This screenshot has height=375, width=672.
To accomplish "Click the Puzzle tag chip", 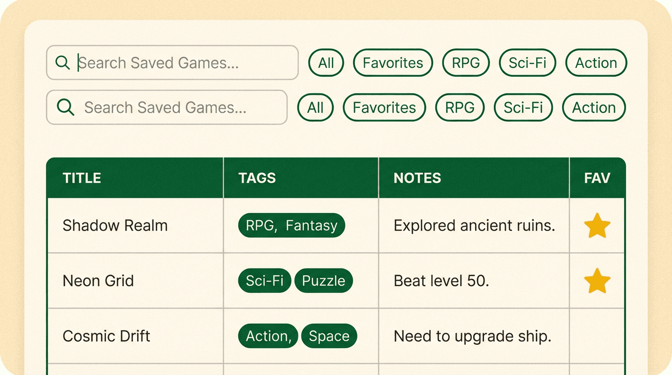I will tap(324, 281).
